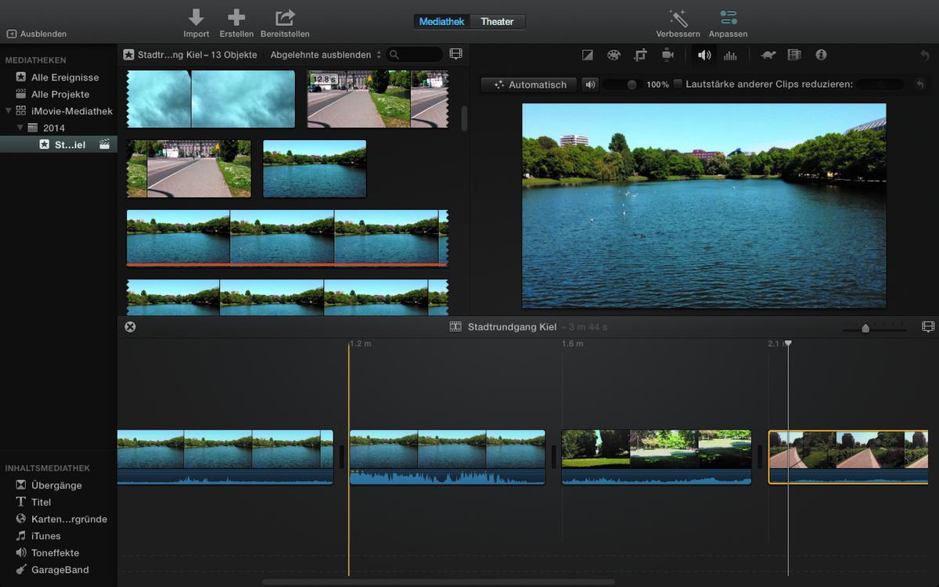Open the color correction palette
The height and width of the screenshot is (587, 939).
(x=613, y=55)
